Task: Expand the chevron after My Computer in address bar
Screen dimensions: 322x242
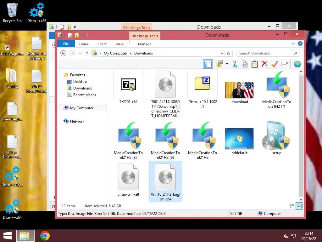Action: [x=130, y=53]
